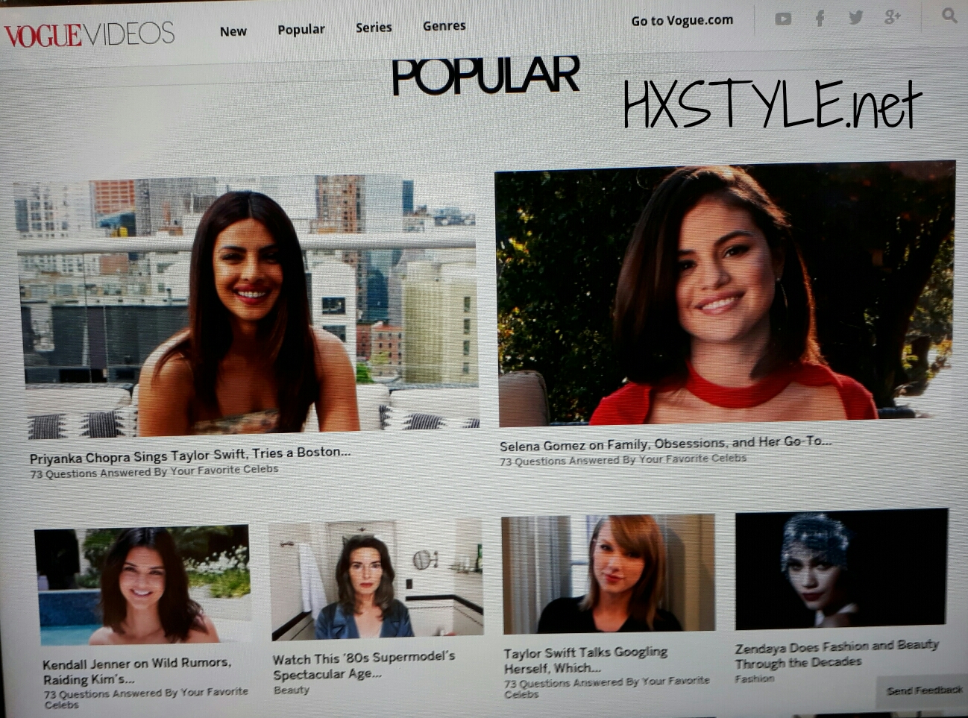Click the Vogue Videos logo
The width and height of the screenshot is (968, 718).
(89, 34)
